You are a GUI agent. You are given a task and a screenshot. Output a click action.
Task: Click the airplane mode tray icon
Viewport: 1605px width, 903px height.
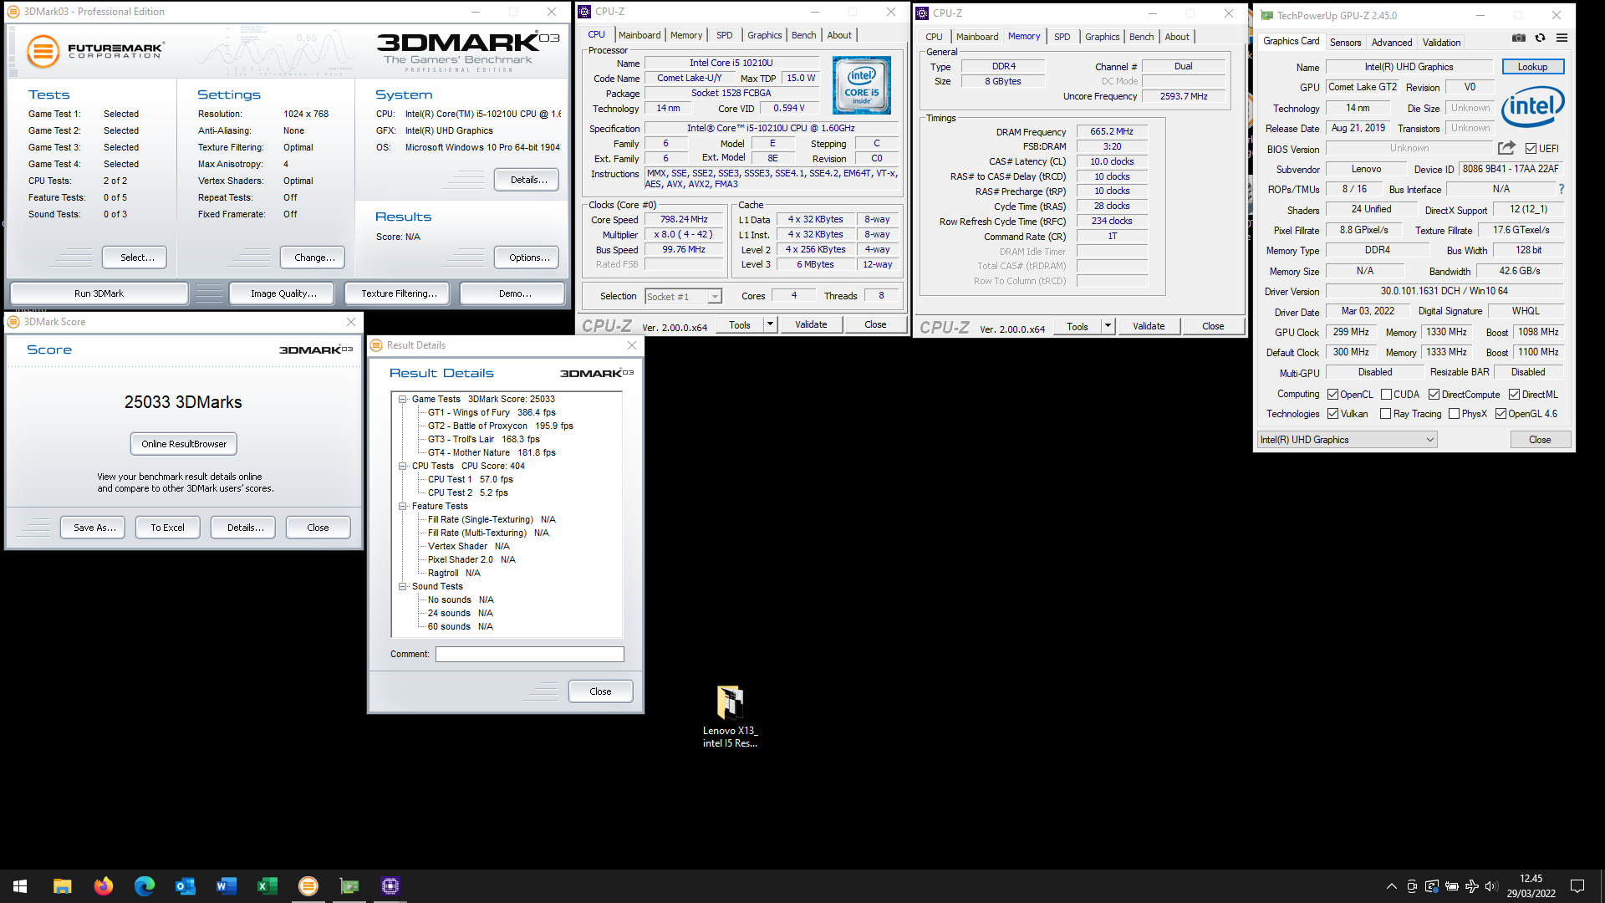click(x=1471, y=886)
